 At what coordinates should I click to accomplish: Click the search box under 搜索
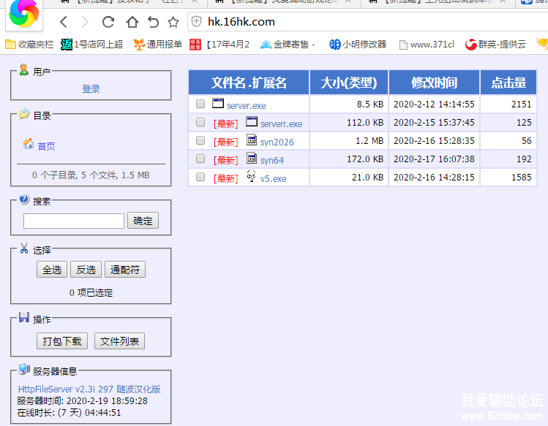74,221
